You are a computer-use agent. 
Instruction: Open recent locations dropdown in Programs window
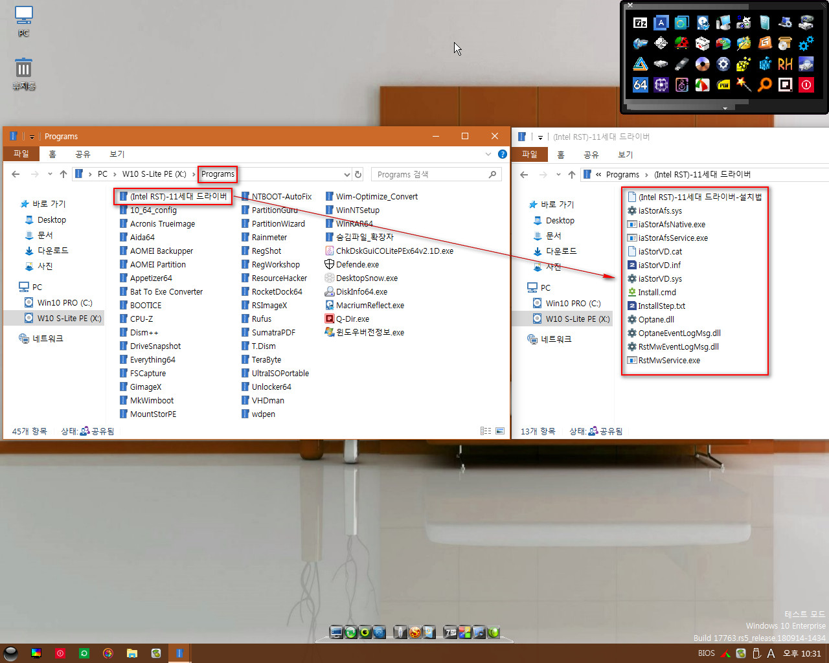[x=50, y=174]
